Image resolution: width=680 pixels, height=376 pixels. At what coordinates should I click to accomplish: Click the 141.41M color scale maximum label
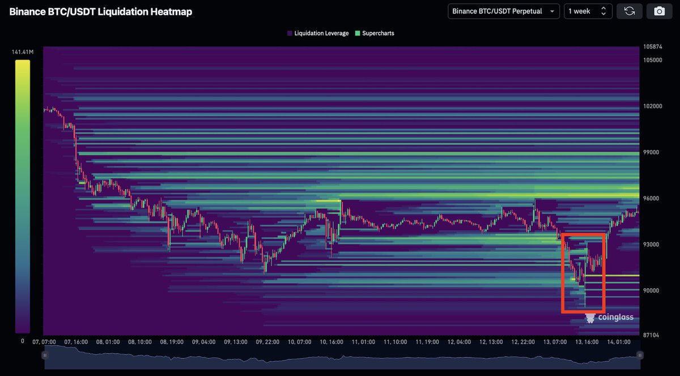tap(23, 52)
